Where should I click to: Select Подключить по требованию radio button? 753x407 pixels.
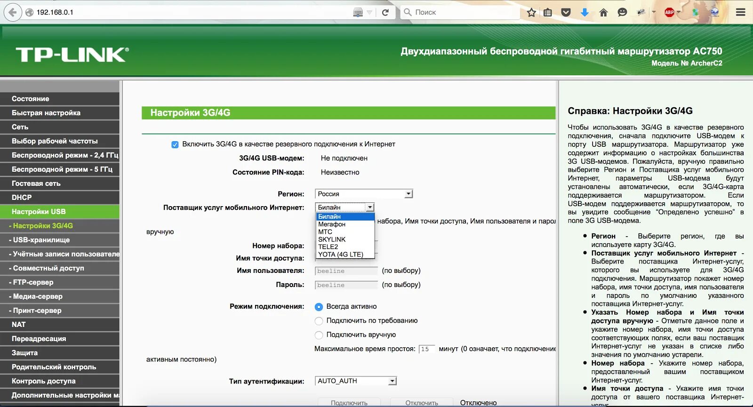[x=319, y=321]
